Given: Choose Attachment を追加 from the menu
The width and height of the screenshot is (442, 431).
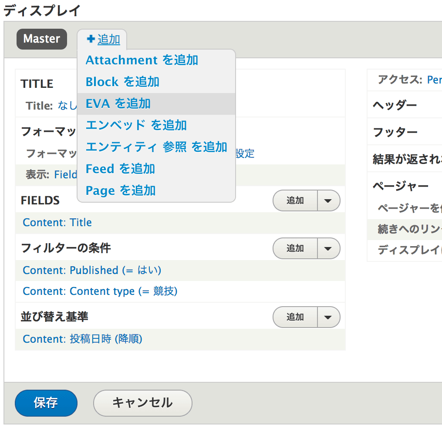Looking at the screenshot, I should click(142, 60).
